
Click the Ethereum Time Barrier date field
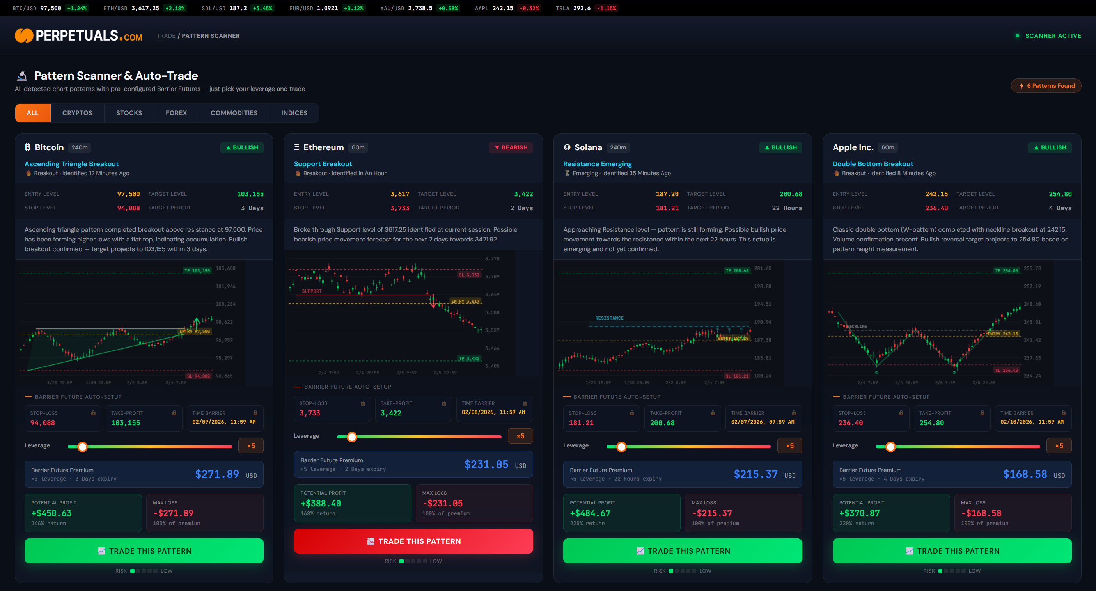pyautogui.click(x=493, y=412)
